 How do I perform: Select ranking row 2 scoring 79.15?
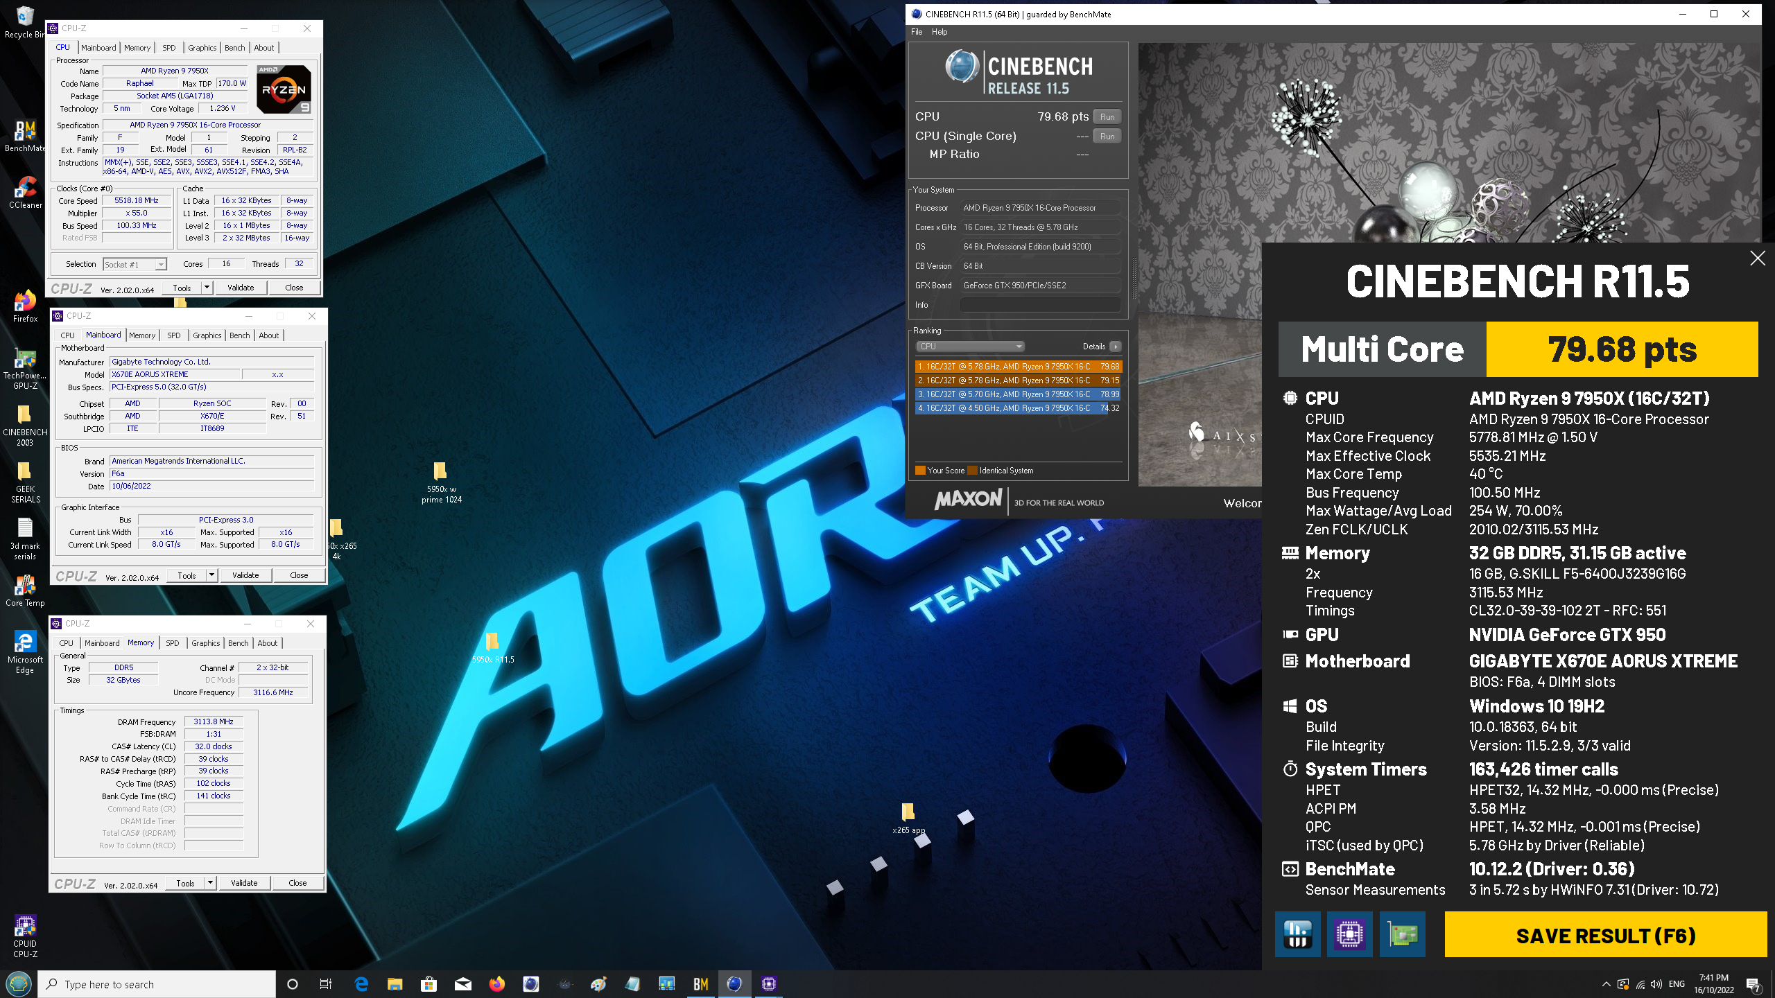[1018, 380]
